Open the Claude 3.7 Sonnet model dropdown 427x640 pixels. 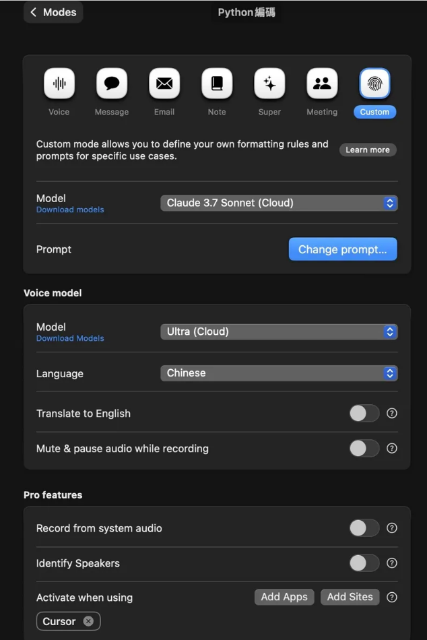(279, 203)
